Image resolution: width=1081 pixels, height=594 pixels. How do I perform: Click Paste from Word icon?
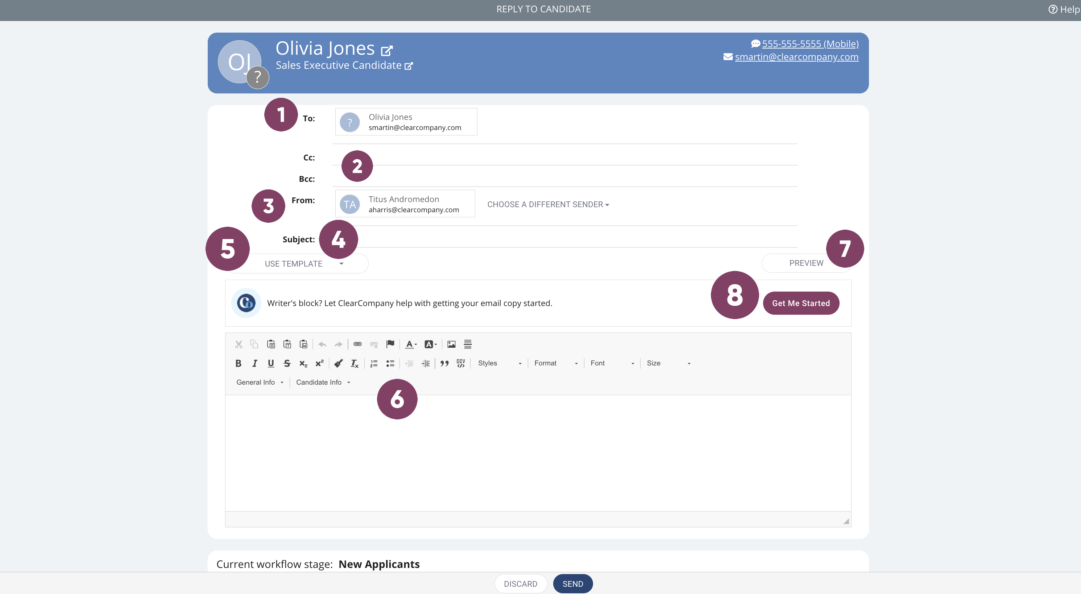point(303,344)
